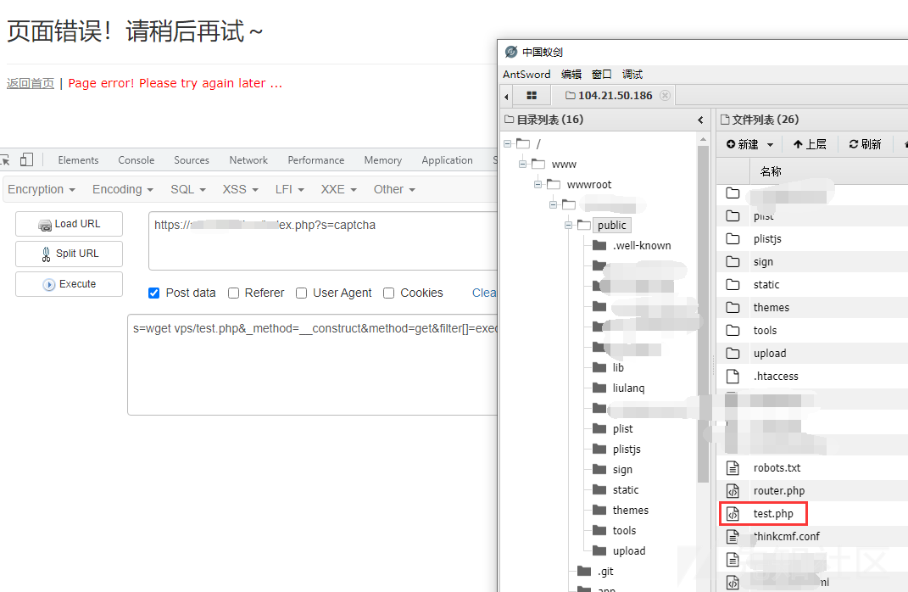Click the .well-known folder icon in tree

pyautogui.click(x=599, y=246)
